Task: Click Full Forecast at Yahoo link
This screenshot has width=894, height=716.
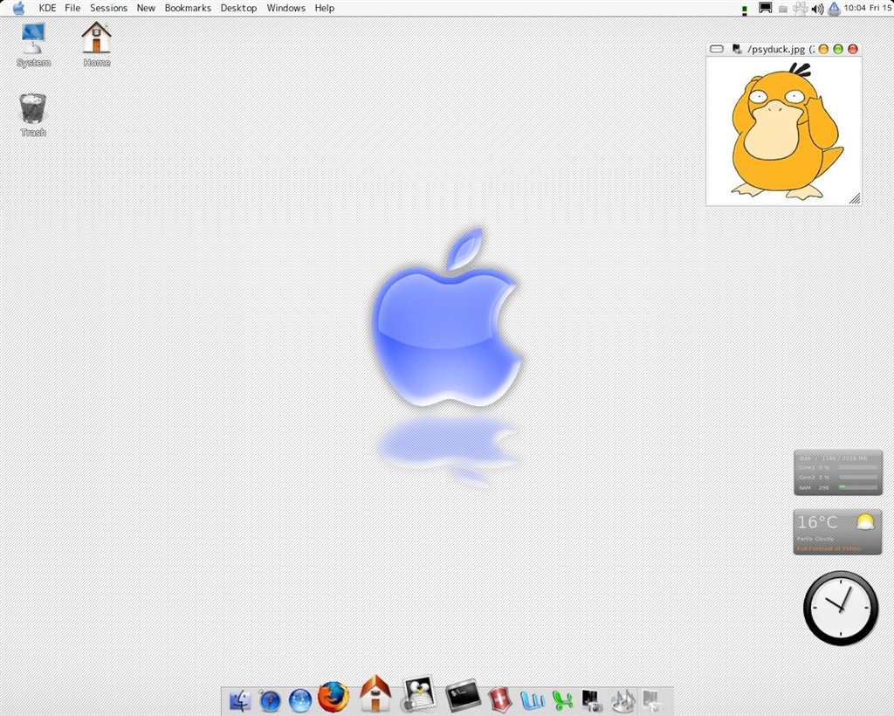Action: (x=828, y=548)
